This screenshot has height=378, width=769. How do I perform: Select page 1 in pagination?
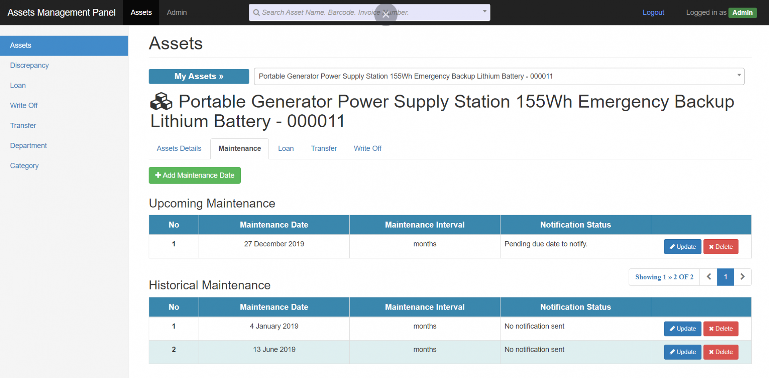tap(725, 277)
